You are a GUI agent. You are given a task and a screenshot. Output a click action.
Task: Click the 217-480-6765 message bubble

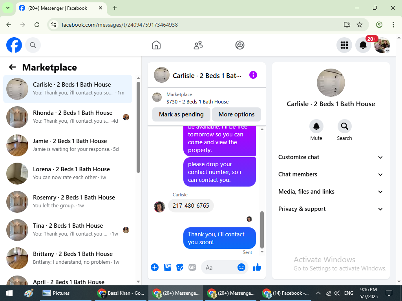[191, 205]
